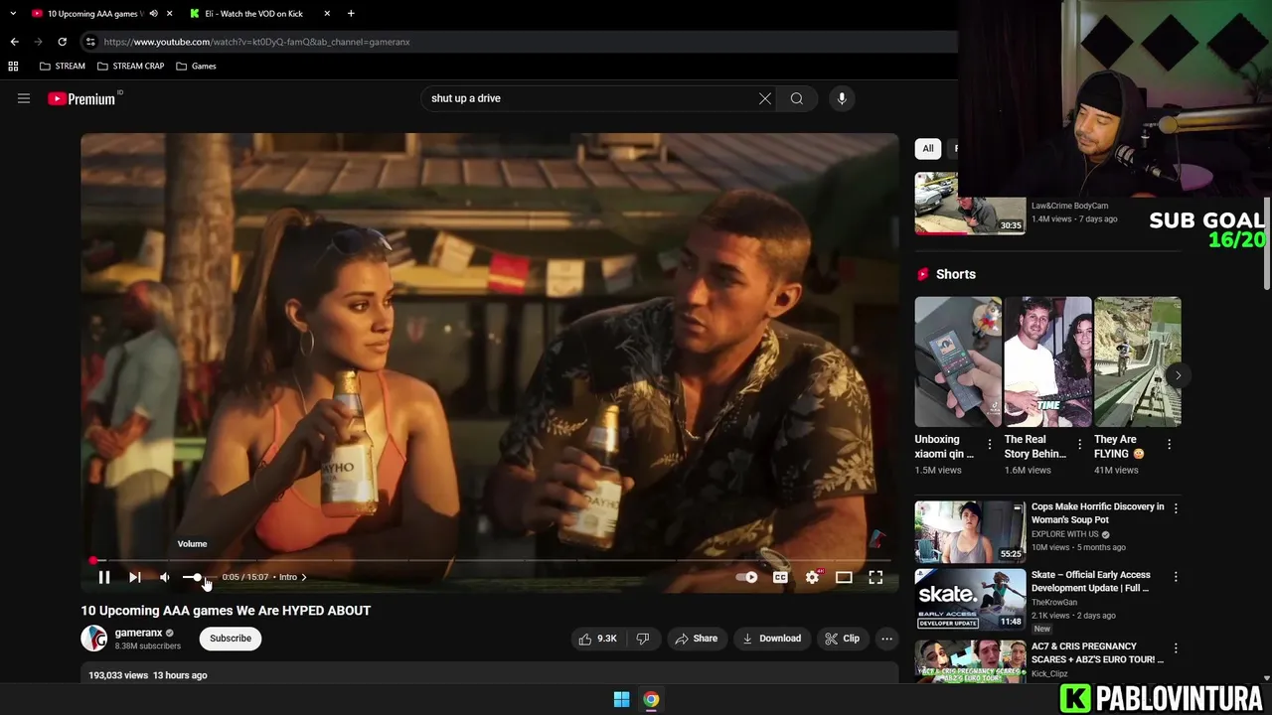Clear the search box with X
This screenshot has height=715, width=1272.
pos(764,98)
